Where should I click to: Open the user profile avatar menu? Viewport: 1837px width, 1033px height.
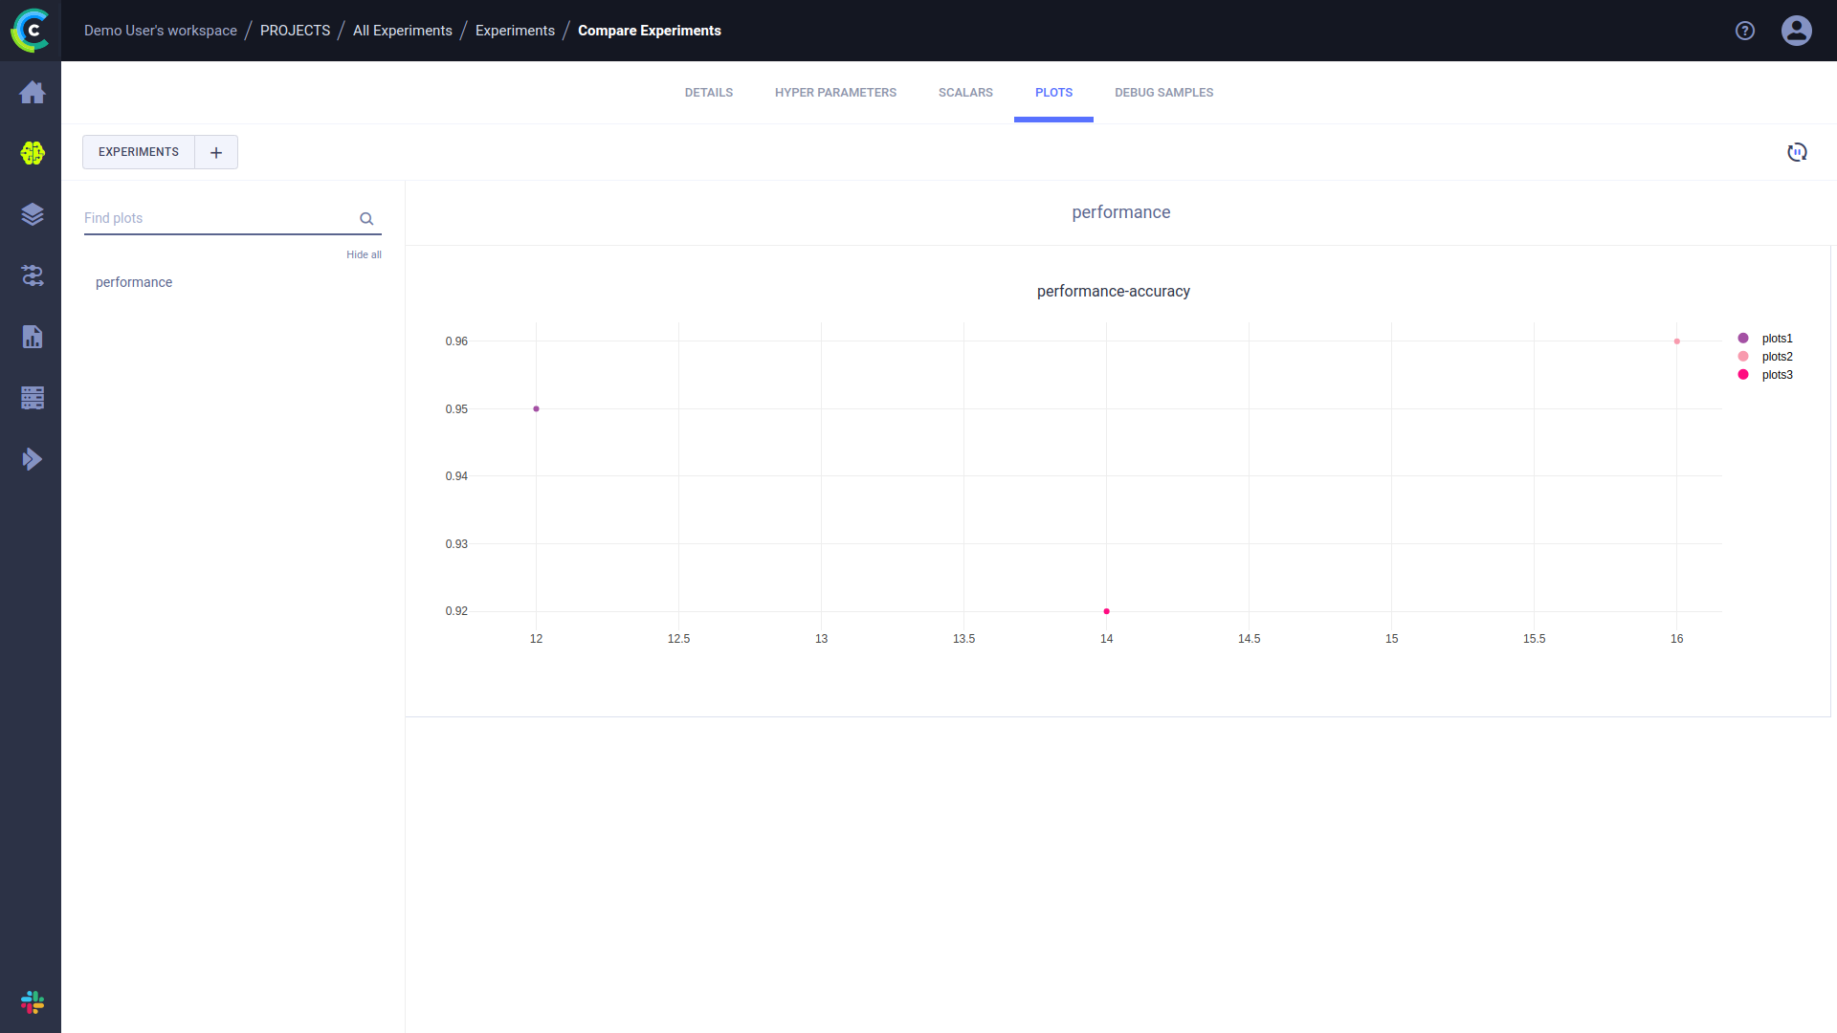pos(1796,31)
